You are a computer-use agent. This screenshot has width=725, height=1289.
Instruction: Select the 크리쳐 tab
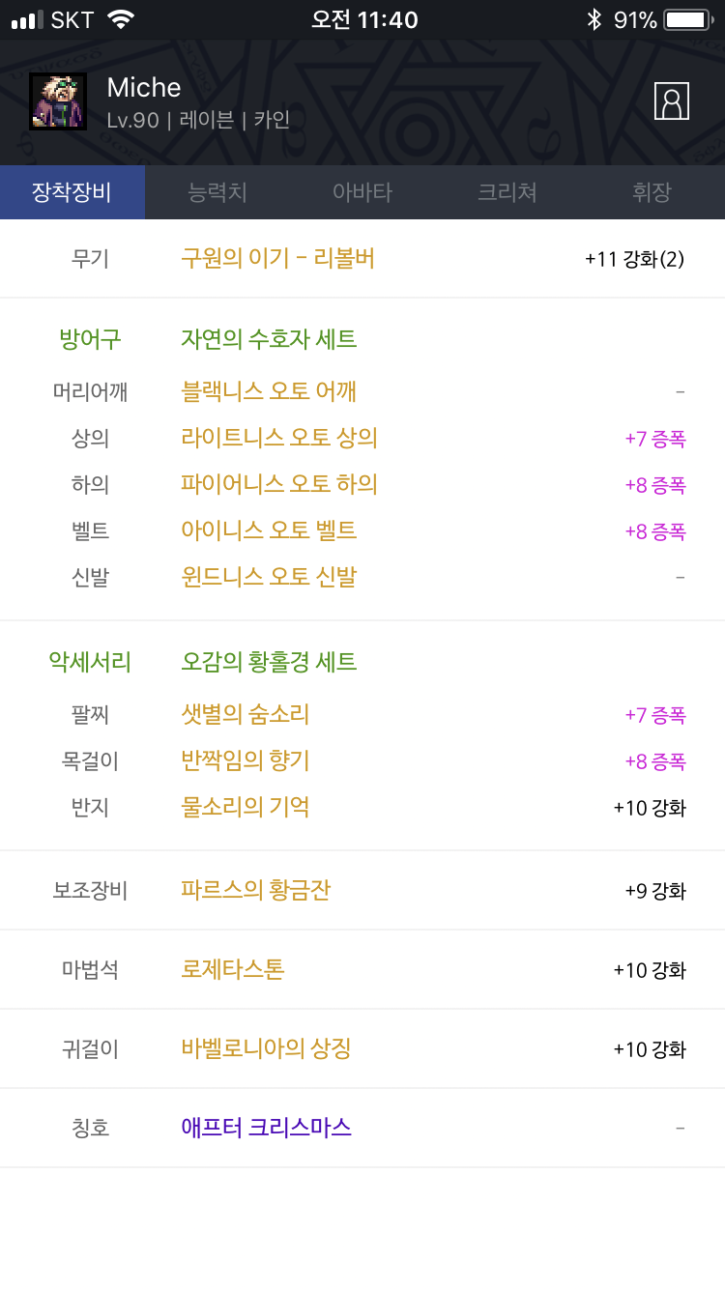click(x=507, y=192)
